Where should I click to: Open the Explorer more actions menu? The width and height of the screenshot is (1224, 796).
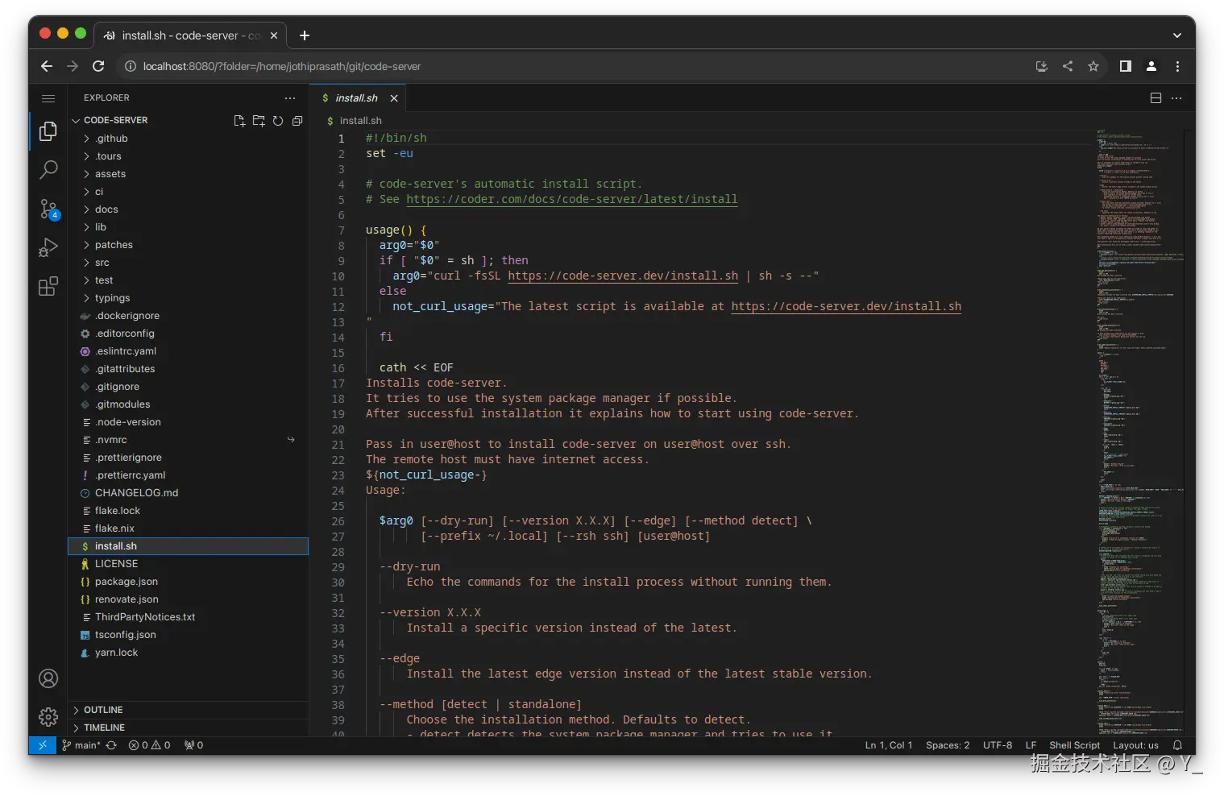point(290,97)
